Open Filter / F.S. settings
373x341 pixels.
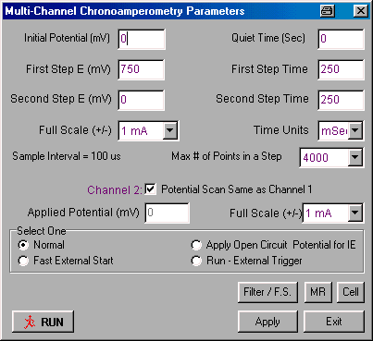[x=267, y=292]
